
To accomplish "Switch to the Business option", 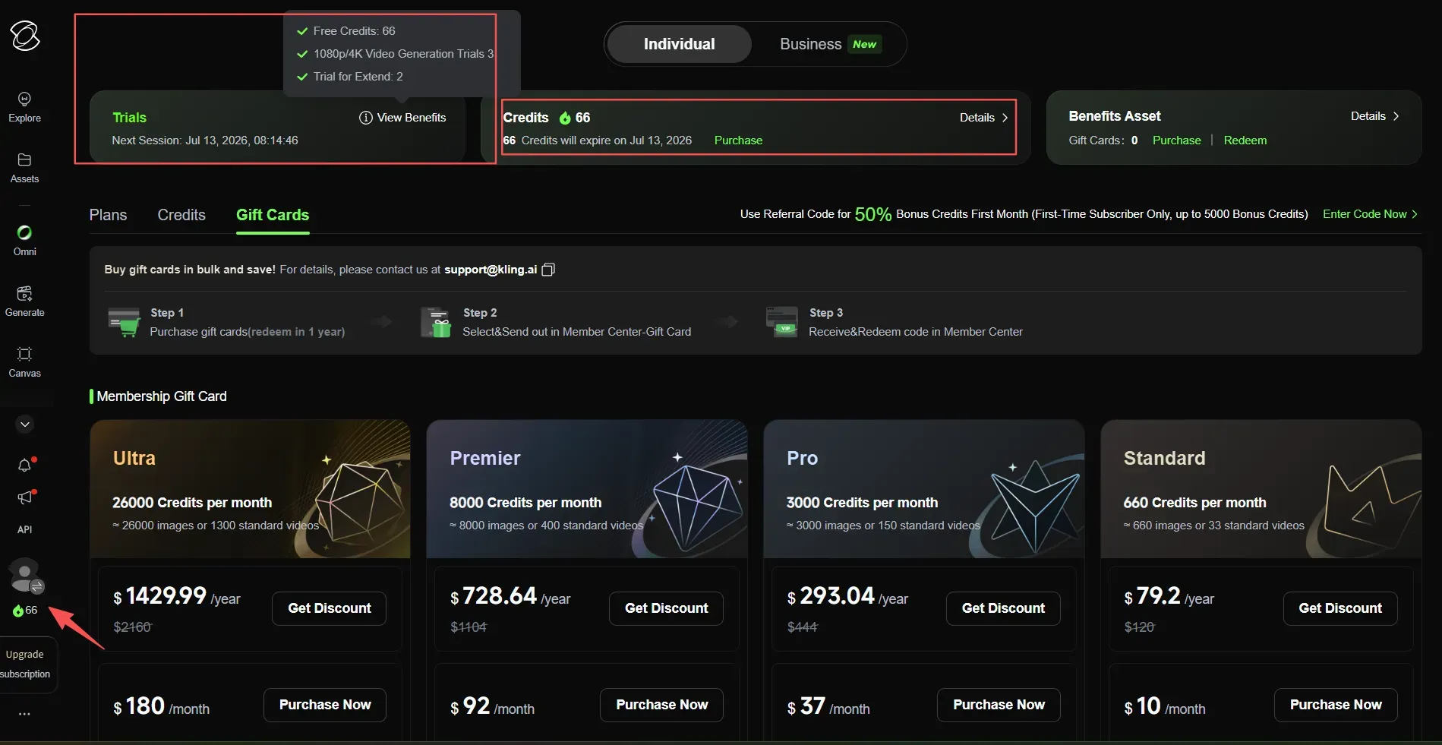I will [810, 44].
